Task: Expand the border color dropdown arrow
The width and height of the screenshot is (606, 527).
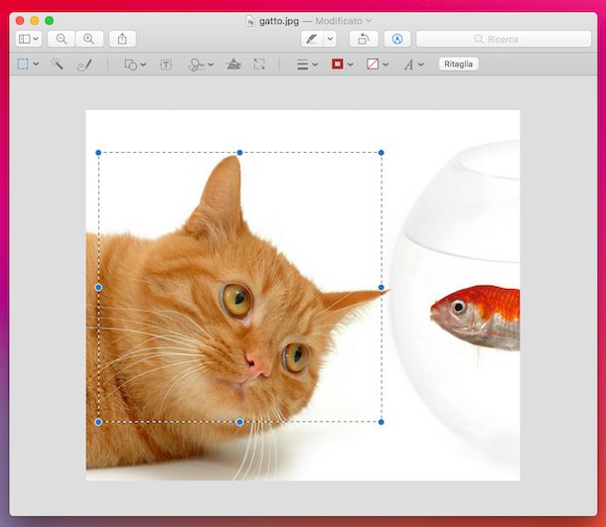Action: point(350,65)
